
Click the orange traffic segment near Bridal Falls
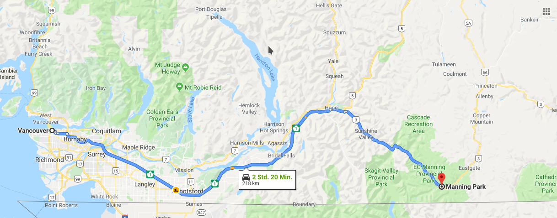pos(232,168)
